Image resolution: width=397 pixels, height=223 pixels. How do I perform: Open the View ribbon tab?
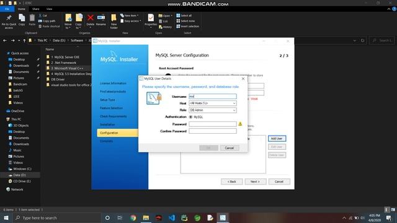[x=49, y=9]
